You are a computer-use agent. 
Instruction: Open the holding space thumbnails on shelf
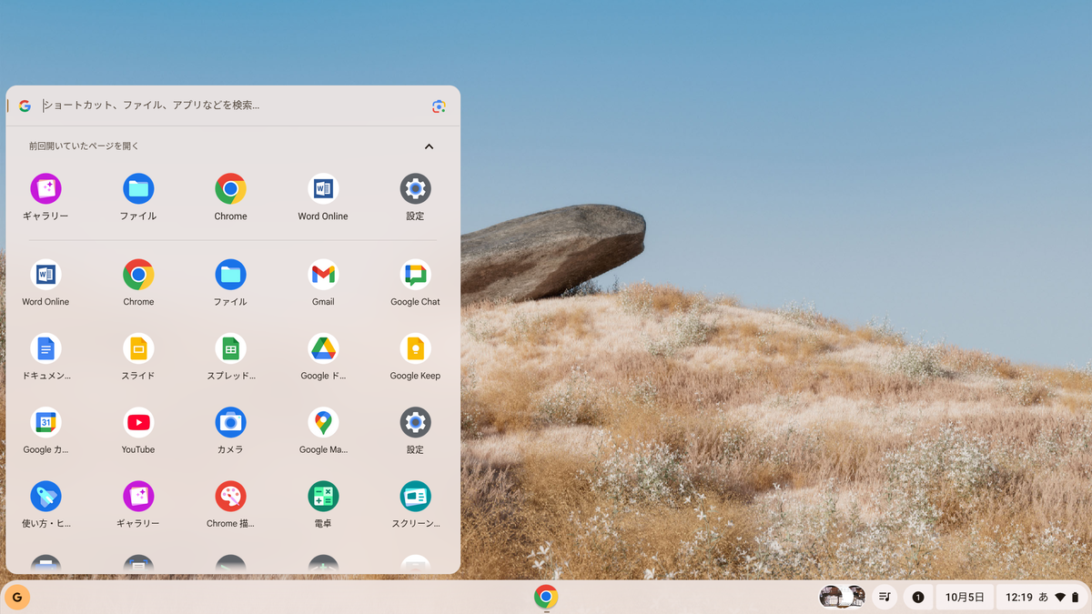click(842, 597)
